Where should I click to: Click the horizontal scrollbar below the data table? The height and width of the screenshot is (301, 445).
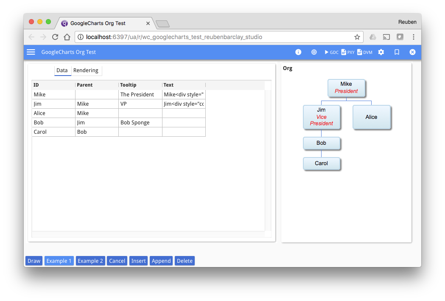coord(148,234)
